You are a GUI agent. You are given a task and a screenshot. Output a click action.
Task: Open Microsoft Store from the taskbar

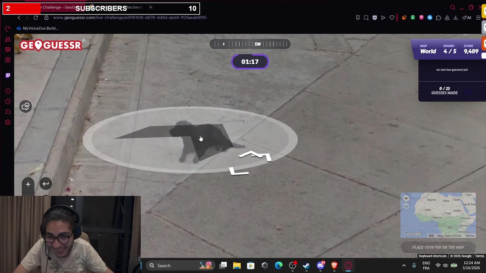click(x=251, y=265)
